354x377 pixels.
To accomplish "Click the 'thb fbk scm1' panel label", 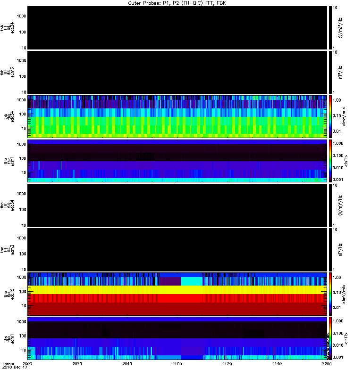I will point(9,161).
